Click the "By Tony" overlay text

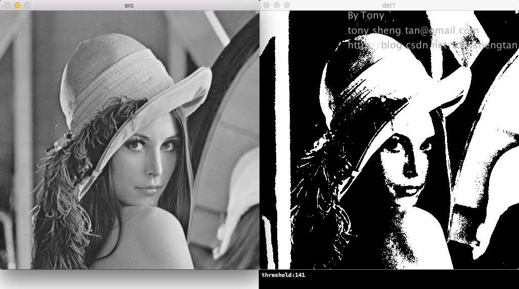(366, 16)
